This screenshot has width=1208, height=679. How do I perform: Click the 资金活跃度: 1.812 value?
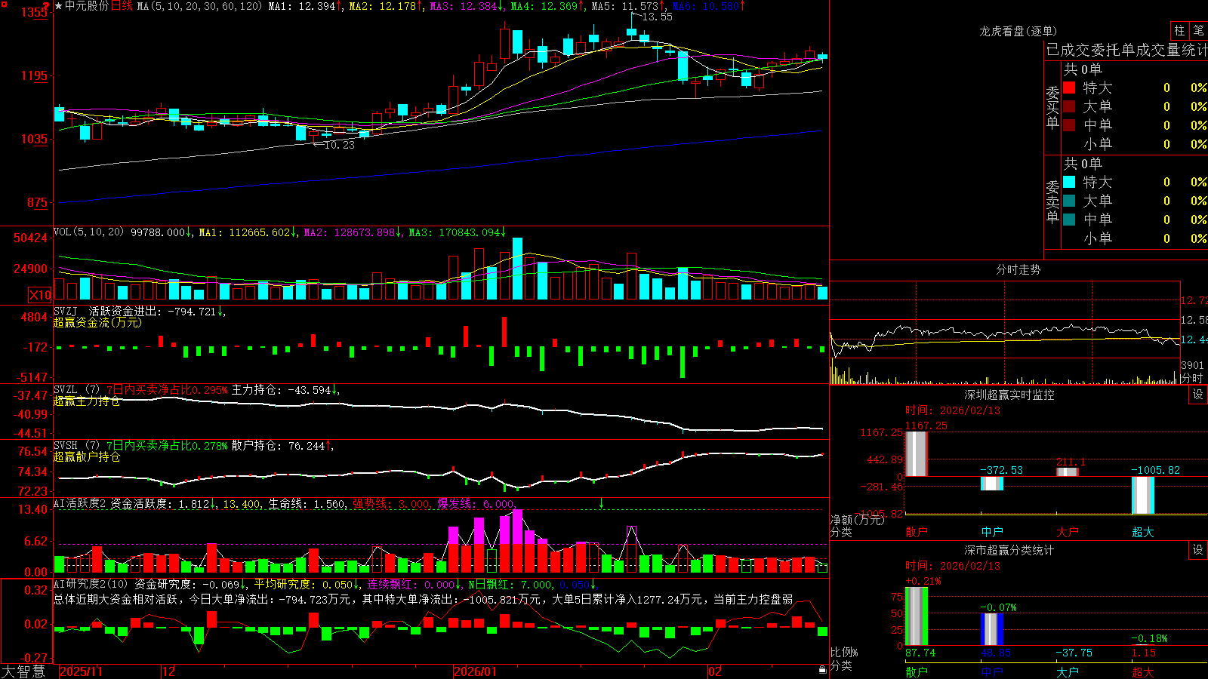(x=160, y=503)
